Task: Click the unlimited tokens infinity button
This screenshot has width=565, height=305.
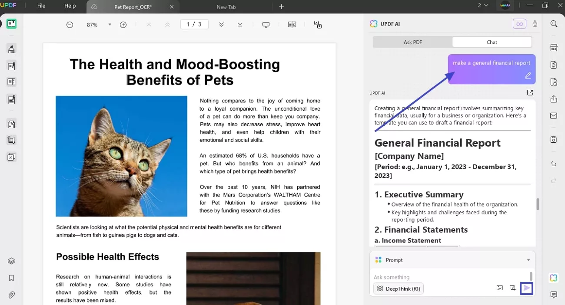Action: click(519, 24)
